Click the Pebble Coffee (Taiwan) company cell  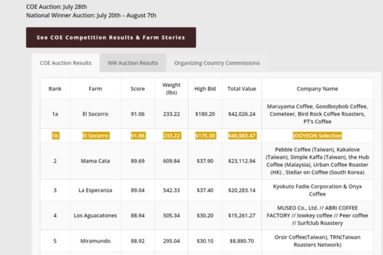(317, 161)
